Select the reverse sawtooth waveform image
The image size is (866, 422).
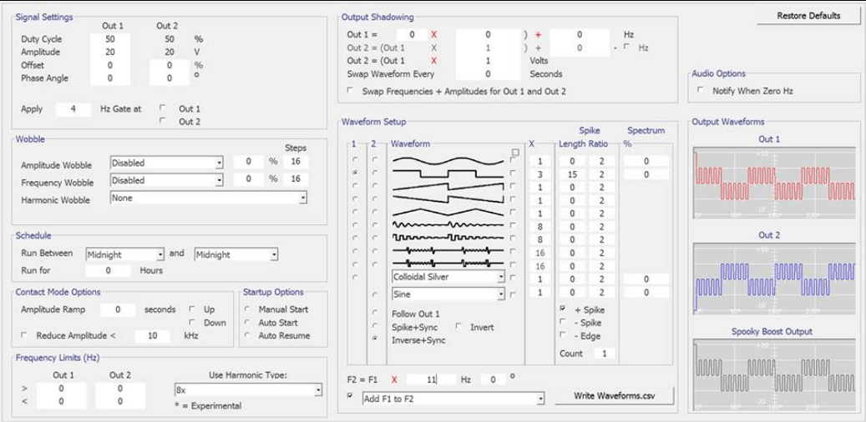click(x=448, y=199)
